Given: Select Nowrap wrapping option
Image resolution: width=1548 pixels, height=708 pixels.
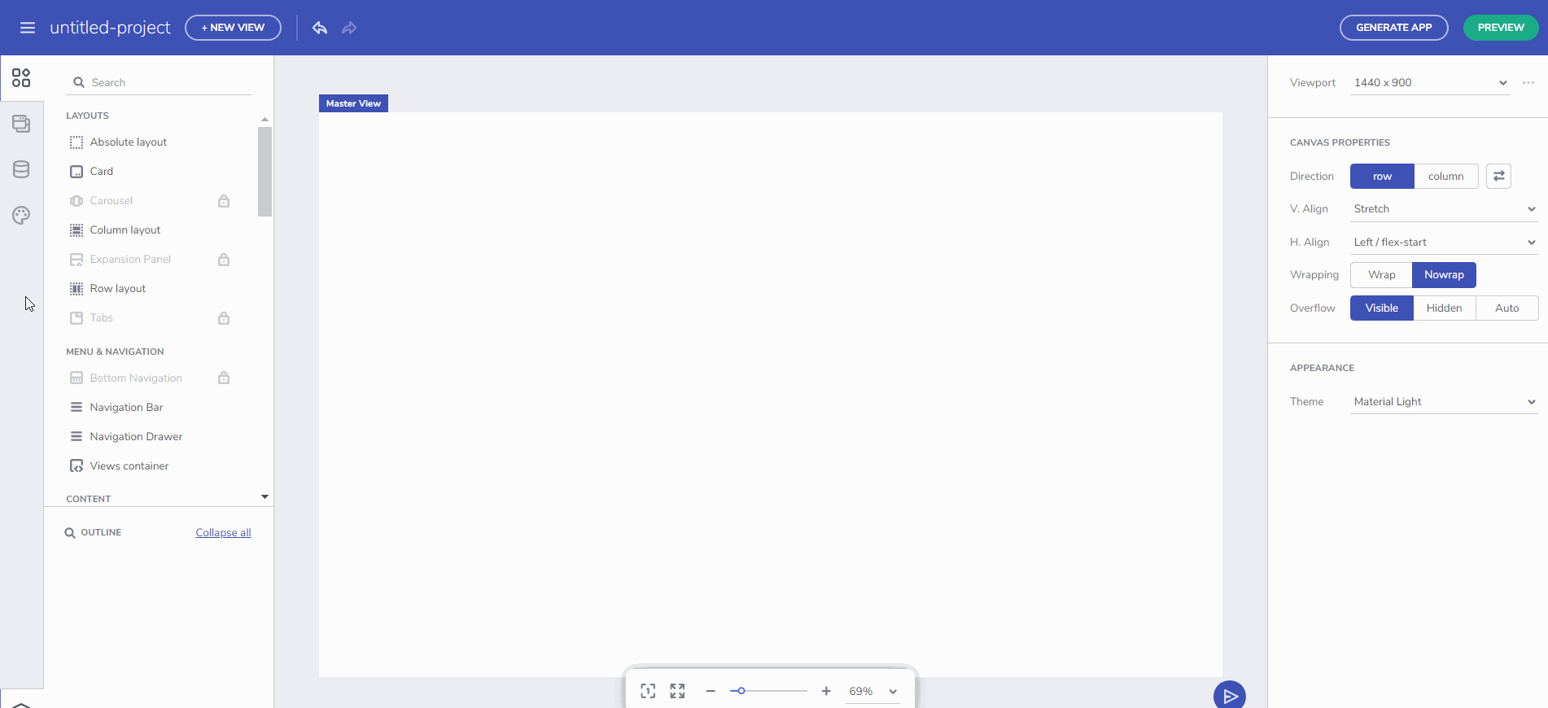Looking at the screenshot, I should (x=1444, y=275).
